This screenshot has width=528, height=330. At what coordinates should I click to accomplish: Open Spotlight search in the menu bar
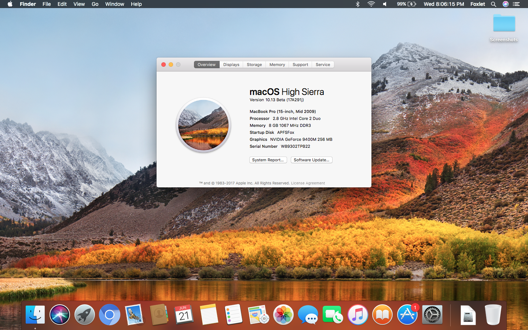494,4
